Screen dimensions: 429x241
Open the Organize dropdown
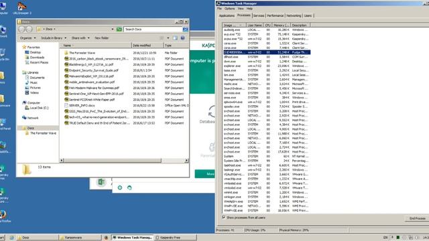(x=27, y=38)
